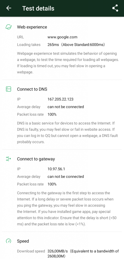Tap the webpage experience test description paragraph

(x=68, y=63)
